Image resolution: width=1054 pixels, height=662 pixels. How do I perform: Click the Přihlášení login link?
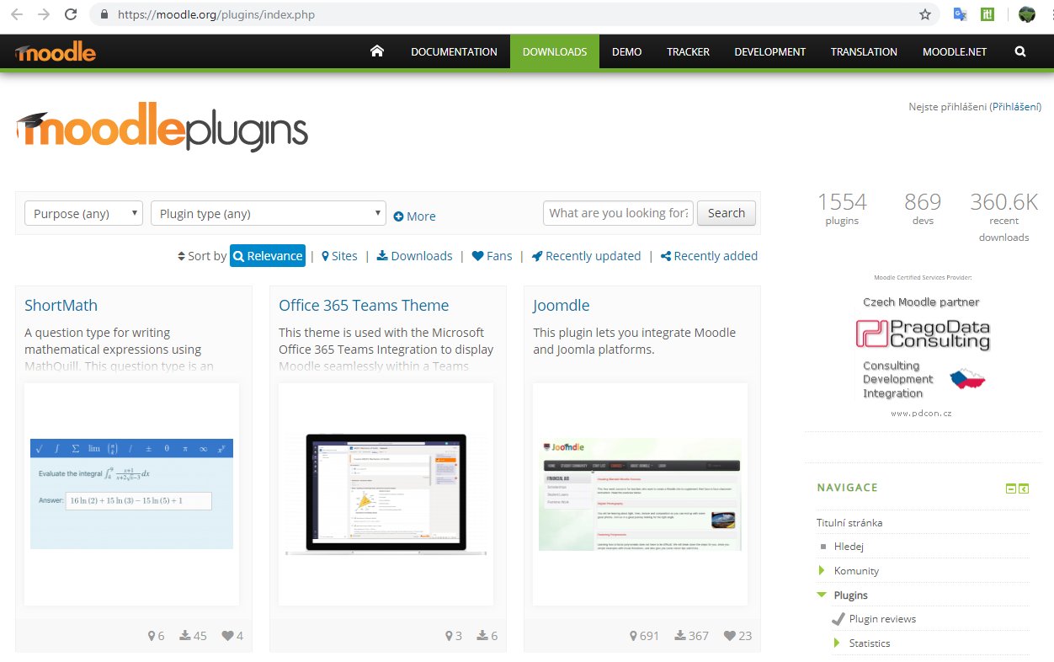click(x=1016, y=107)
